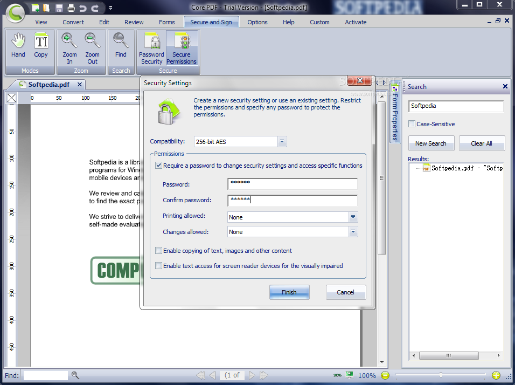Open the Review ribbon tab
Image resolution: width=515 pixels, height=385 pixels.
(134, 22)
